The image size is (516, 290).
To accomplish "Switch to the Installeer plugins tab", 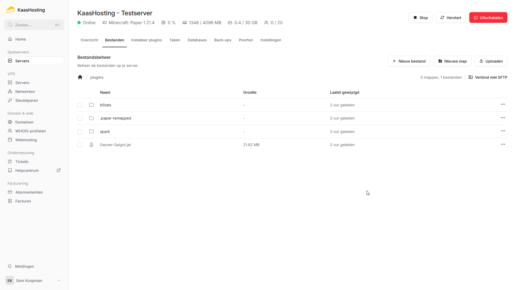I will pyautogui.click(x=146, y=40).
